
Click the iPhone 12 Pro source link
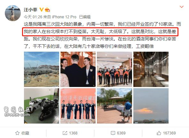pyautogui.click(x=64, y=17)
